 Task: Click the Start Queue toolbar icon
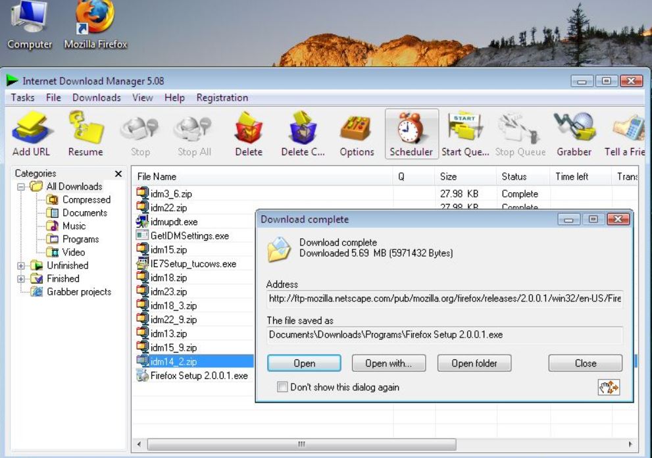[x=465, y=127]
